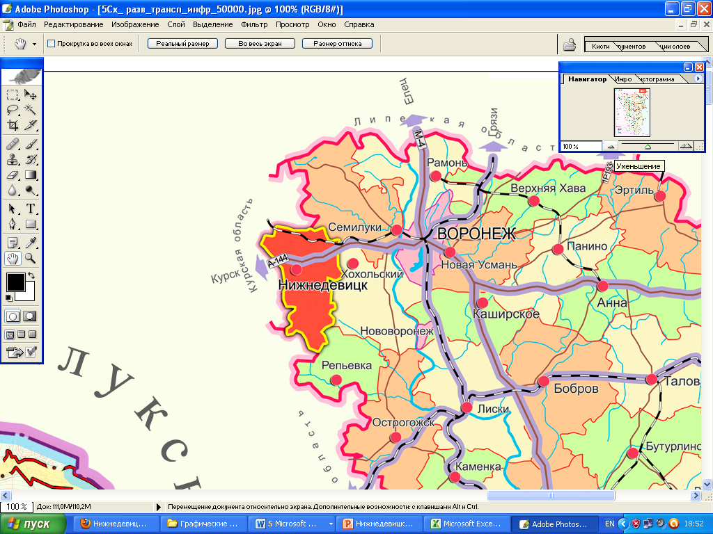The height and width of the screenshot is (534, 713).
Task: Switch to Standard editing mode
Action: (x=13, y=316)
